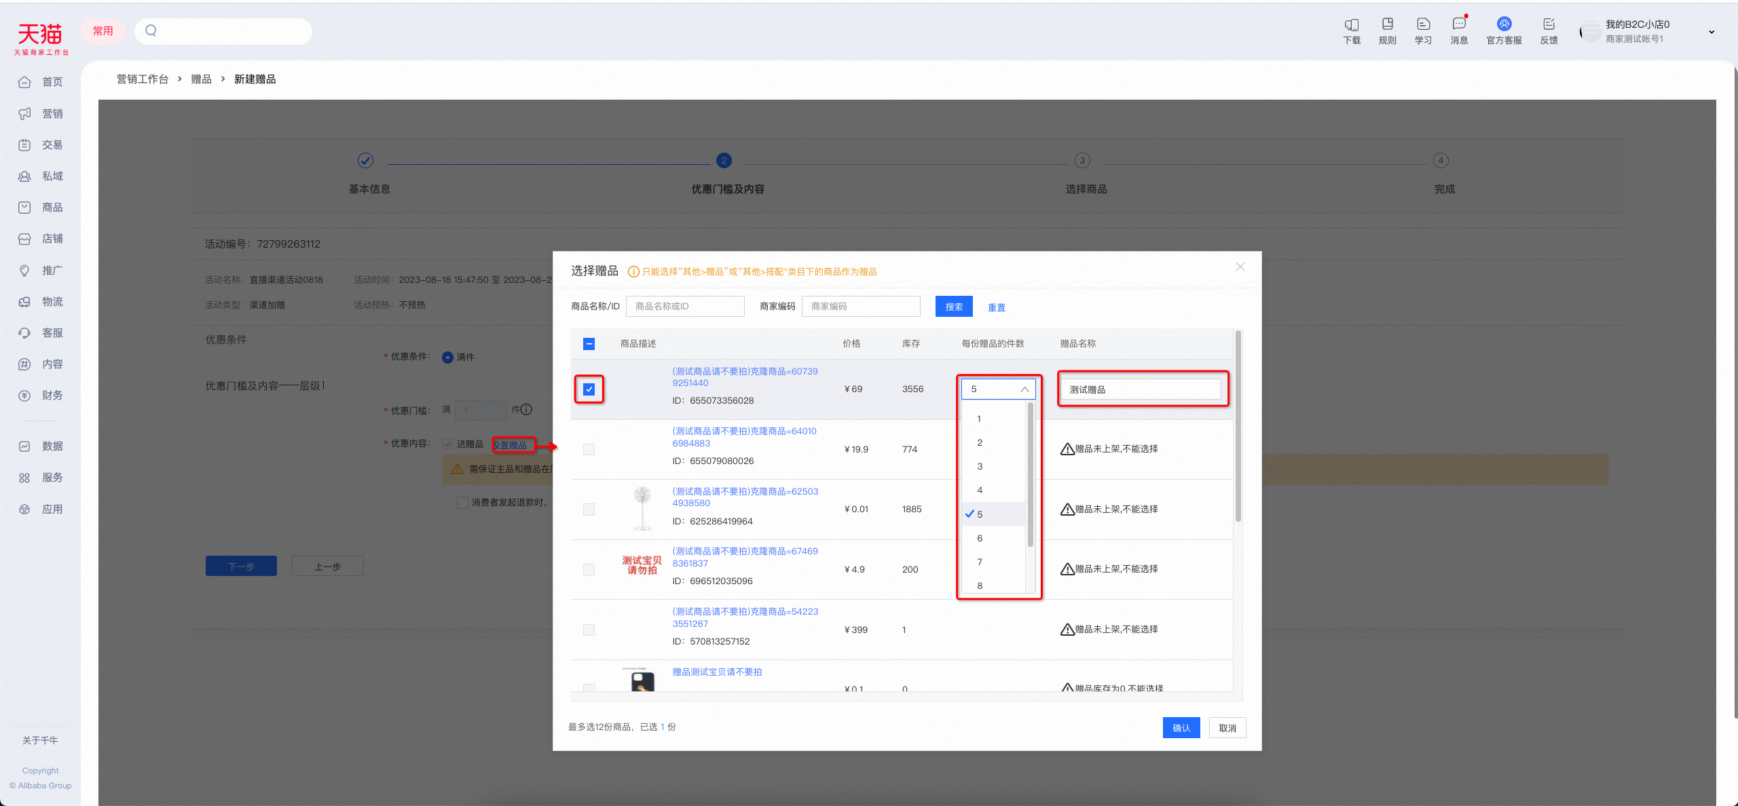The image size is (1738, 806).
Task: Expand the account menu chevron at top right
Action: click(x=1712, y=32)
